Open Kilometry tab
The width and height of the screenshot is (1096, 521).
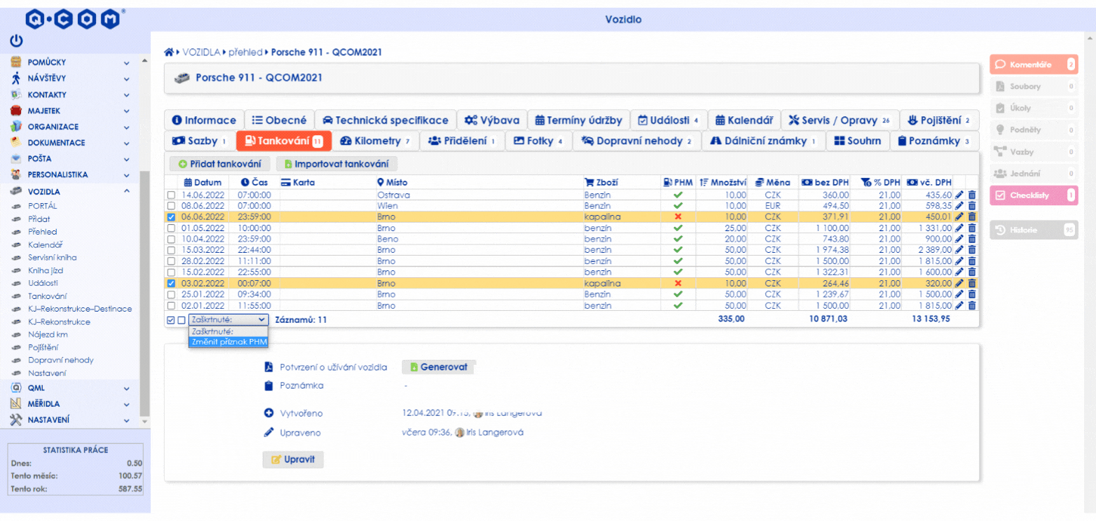click(375, 141)
